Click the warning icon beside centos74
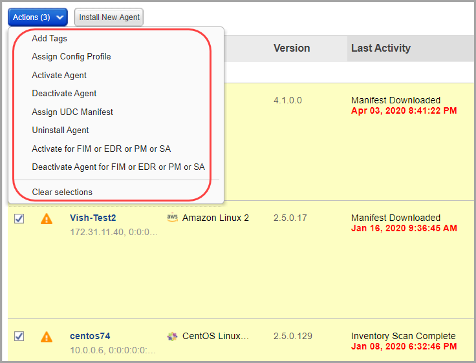 click(47, 337)
